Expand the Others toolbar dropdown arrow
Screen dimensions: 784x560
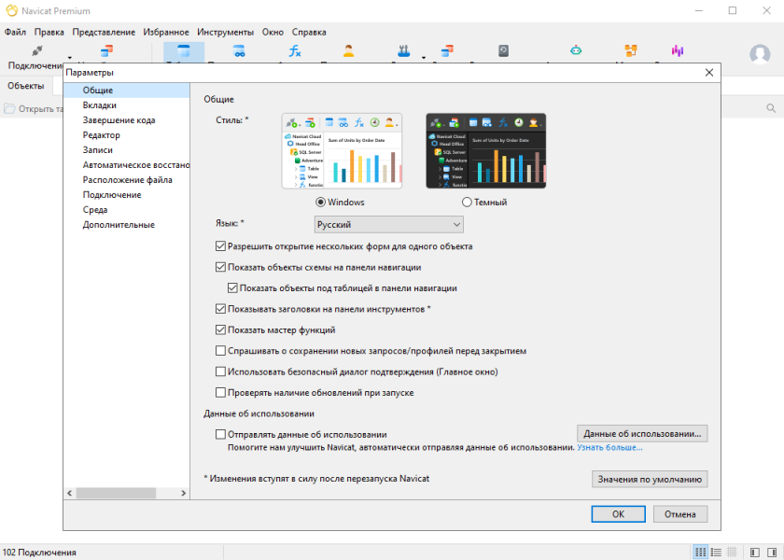(424, 58)
